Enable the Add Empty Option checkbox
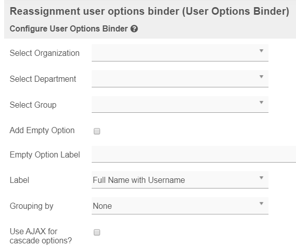This screenshot has height=251, width=296. point(97,131)
